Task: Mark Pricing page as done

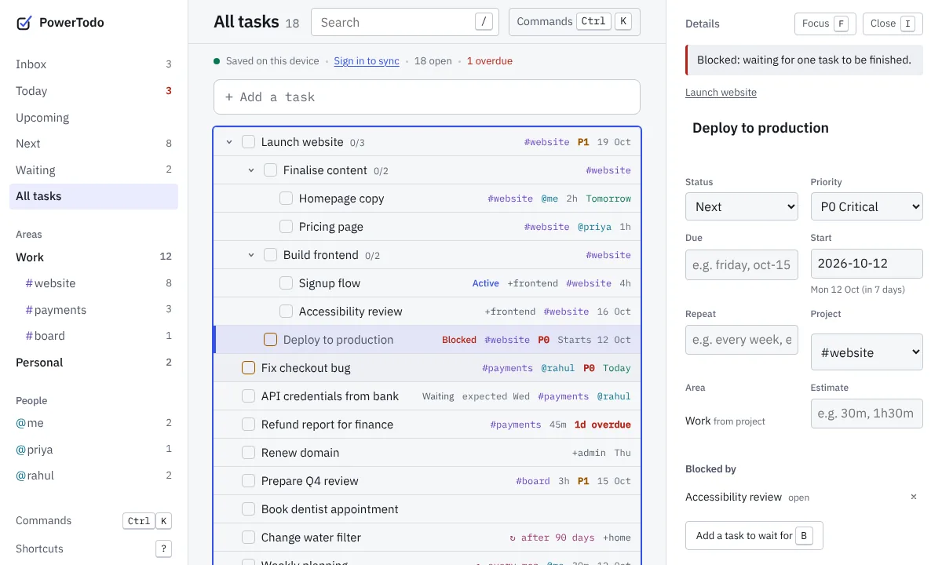Action: (287, 227)
